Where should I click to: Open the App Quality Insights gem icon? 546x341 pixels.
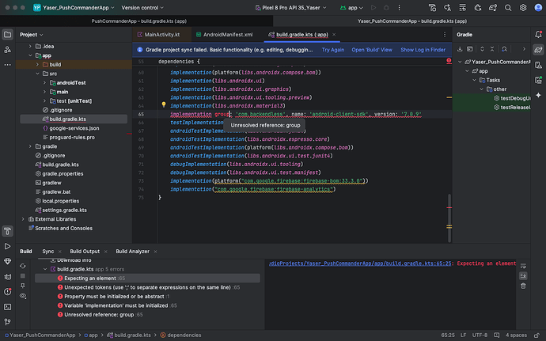tap(7, 261)
